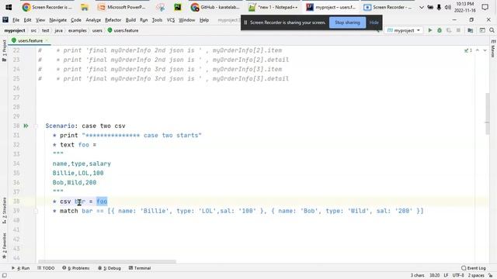Click the Stop process icon in toolbar
Image resolution: width=497 pixels, height=279 pixels.
[458, 30]
